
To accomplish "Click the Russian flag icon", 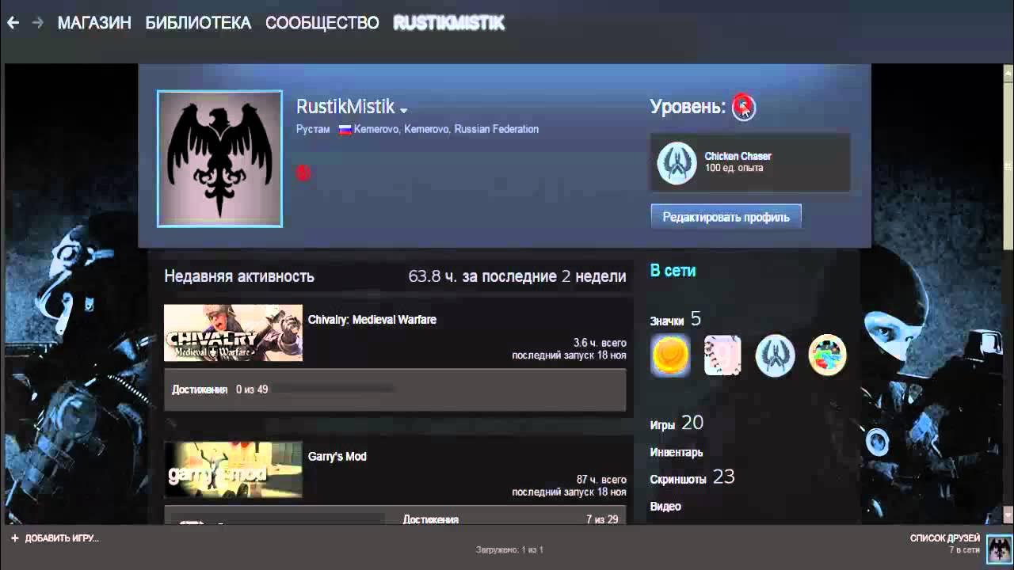I will coord(345,129).
